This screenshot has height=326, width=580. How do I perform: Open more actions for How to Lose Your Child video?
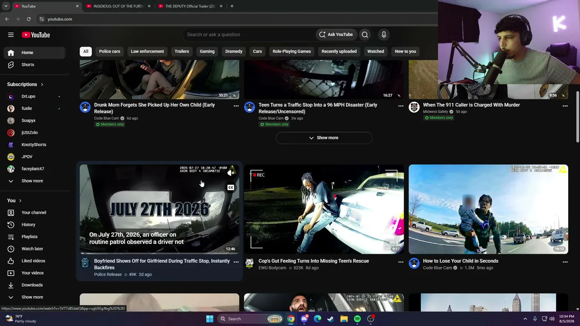point(565,262)
